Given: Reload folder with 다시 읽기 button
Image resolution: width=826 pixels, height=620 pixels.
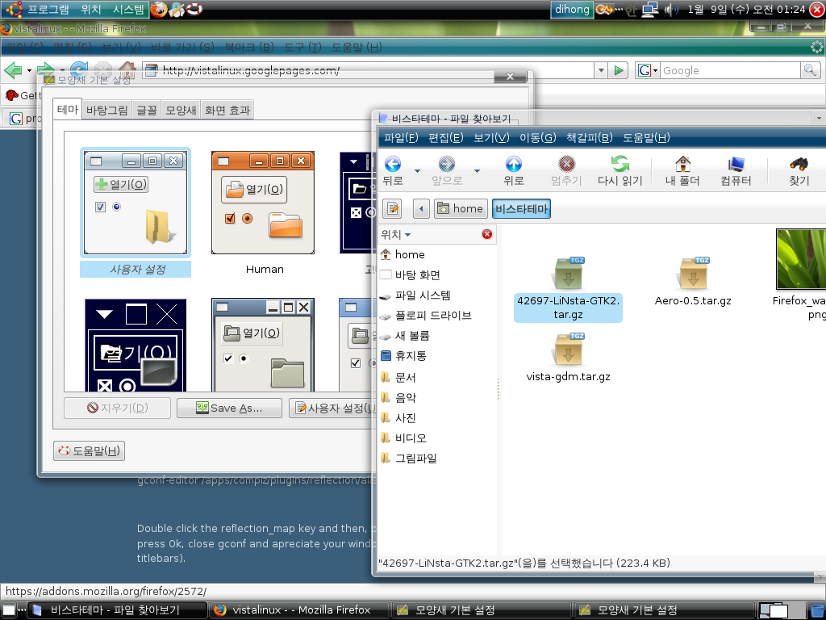Looking at the screenshot, I should pos(620,171).
